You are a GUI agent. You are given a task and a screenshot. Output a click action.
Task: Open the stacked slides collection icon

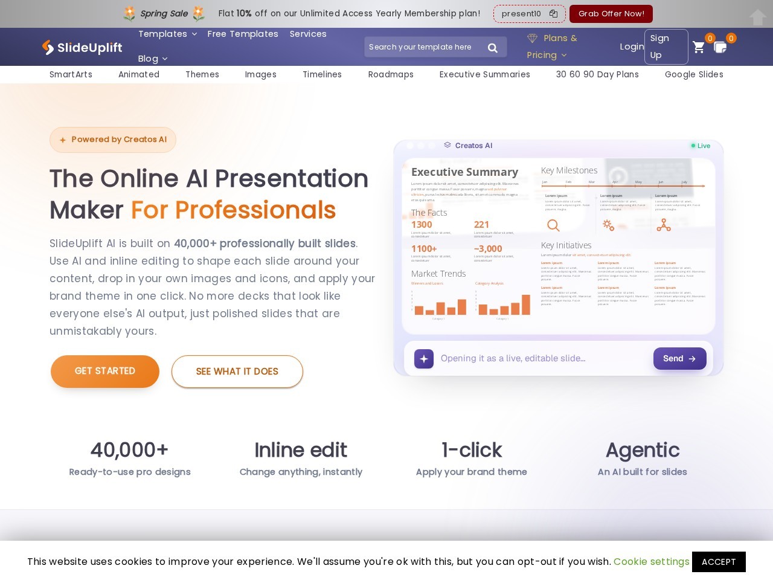point(720,47)
